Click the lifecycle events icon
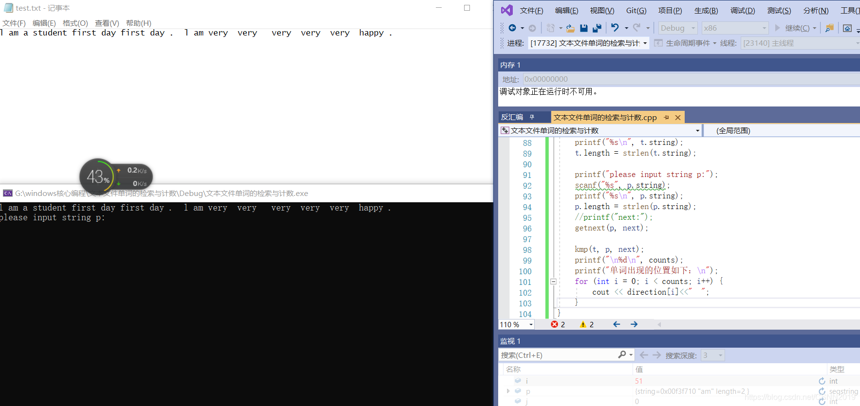The image size is (860, 406). 658,43
